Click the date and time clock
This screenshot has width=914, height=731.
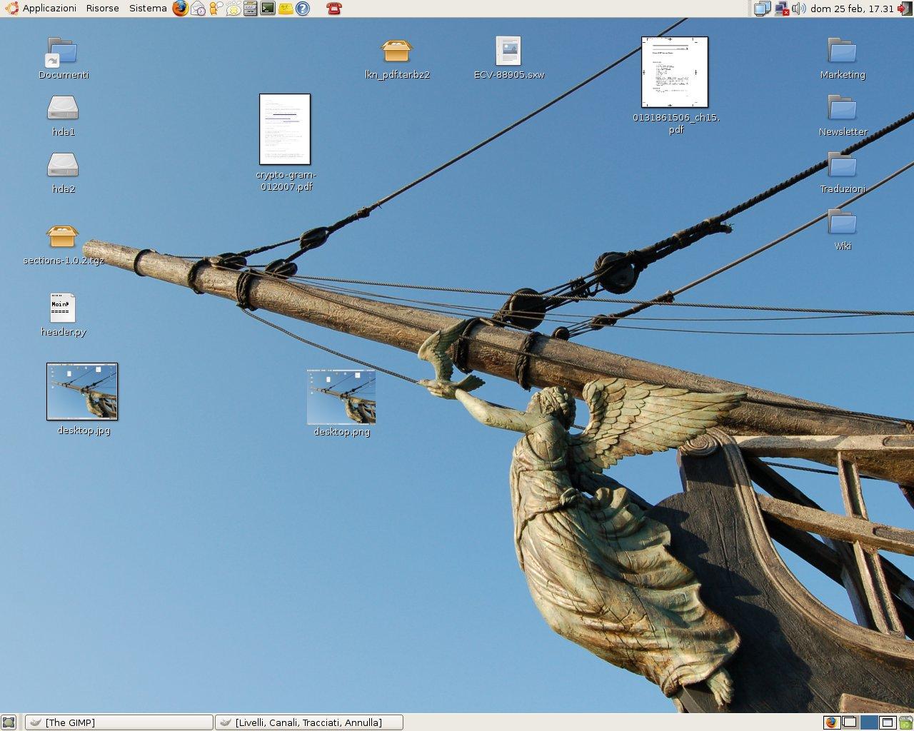tap(852, 9)
